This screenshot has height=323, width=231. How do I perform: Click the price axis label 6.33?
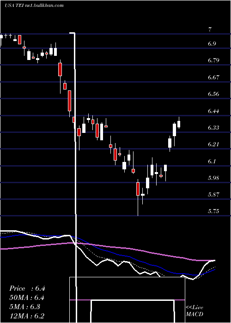click(x=213, y=127)
